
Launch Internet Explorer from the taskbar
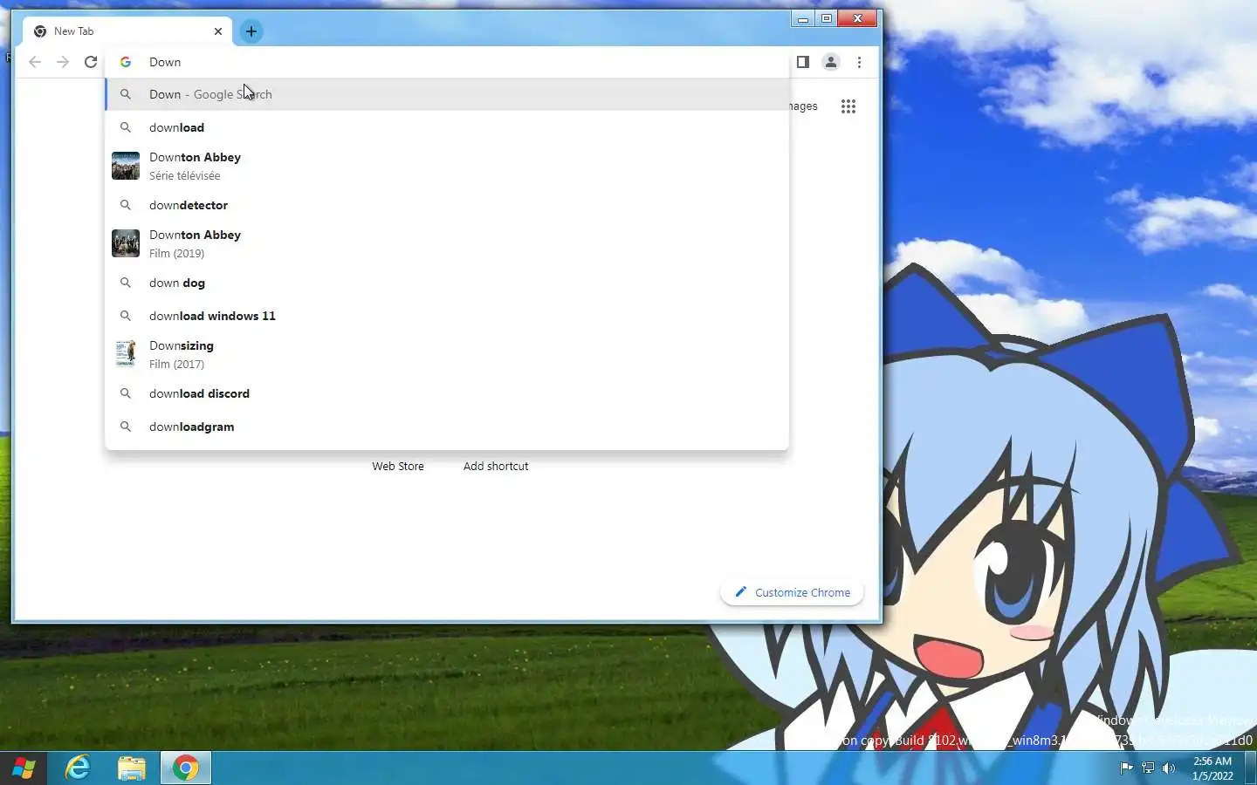click(x=79, y=768)
